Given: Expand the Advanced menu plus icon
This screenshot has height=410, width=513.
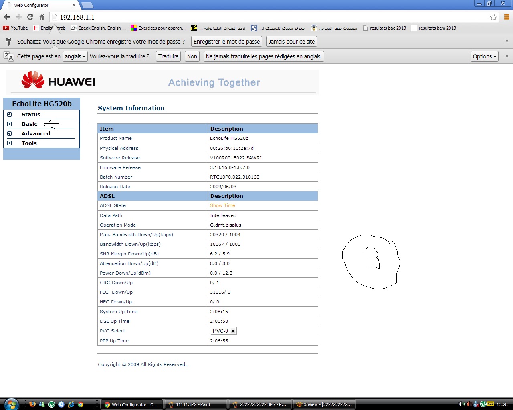Looking at the screenshot, I should tap(10, 133).
